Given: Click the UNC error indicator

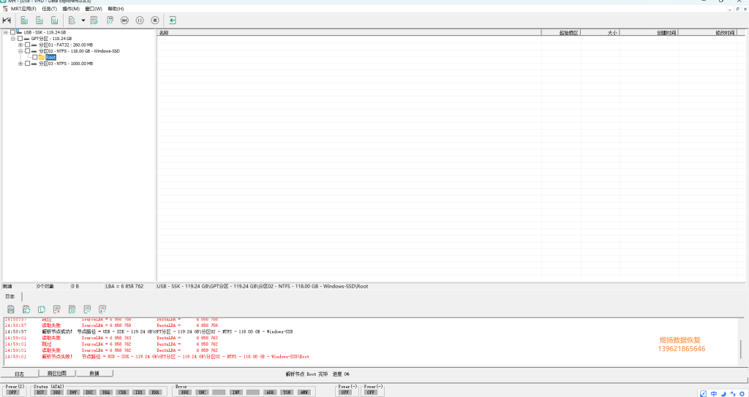Looking at the screenshot, I should click(202, 393).
